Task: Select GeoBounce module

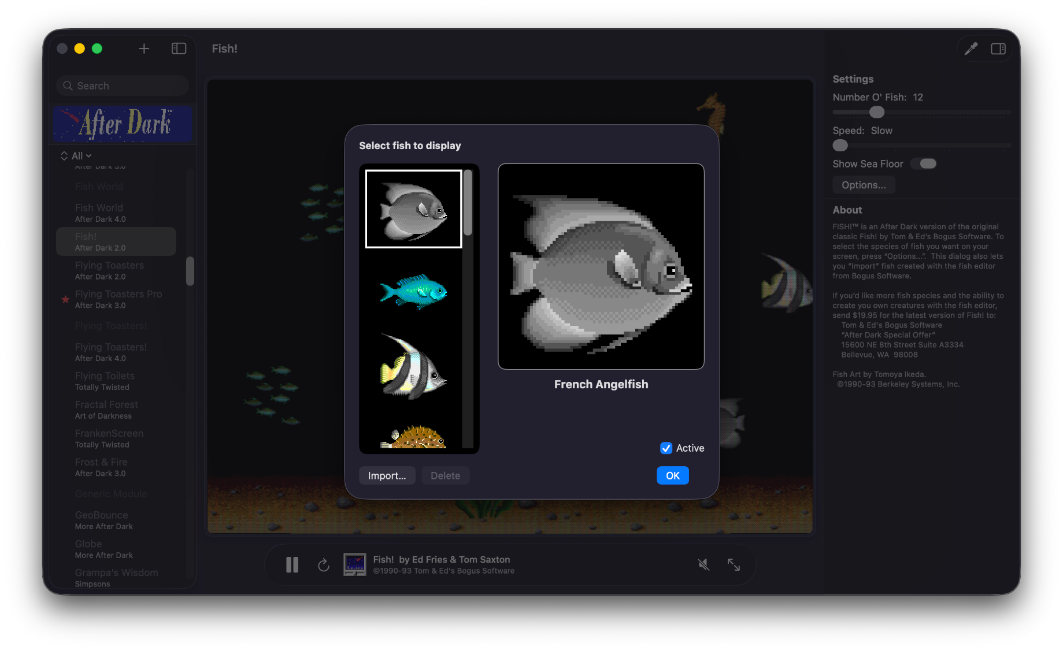Action: tap(116, 520)
